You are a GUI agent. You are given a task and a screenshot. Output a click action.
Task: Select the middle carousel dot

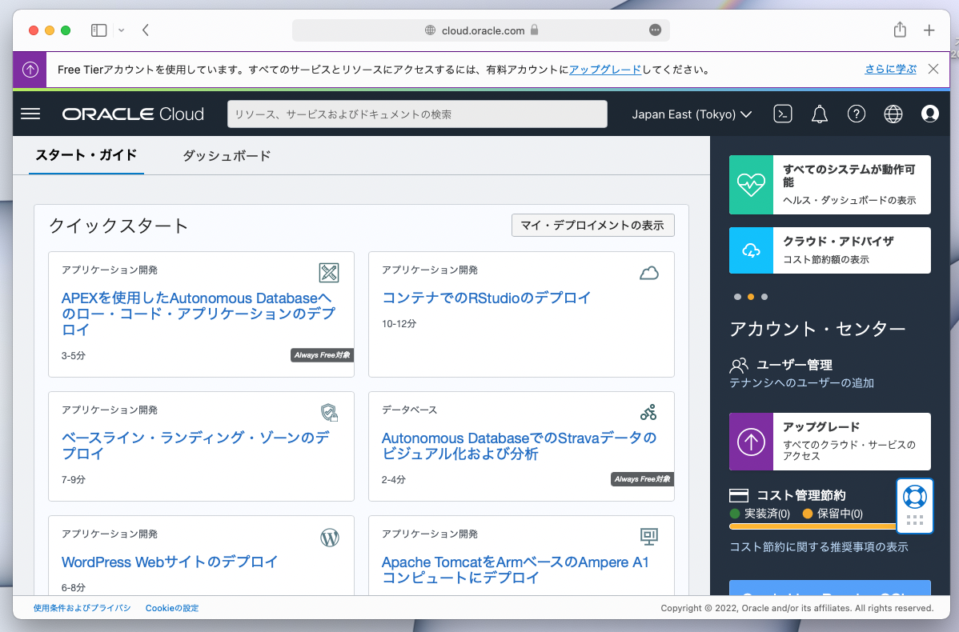[x=751, y=296]
